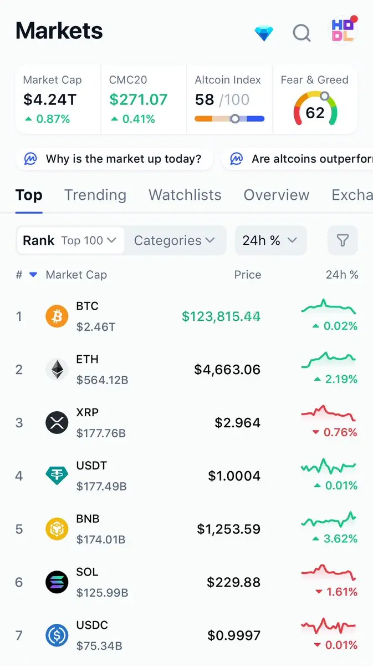
Task: Click the Altcoin Index slider bar
Action: 229,119
